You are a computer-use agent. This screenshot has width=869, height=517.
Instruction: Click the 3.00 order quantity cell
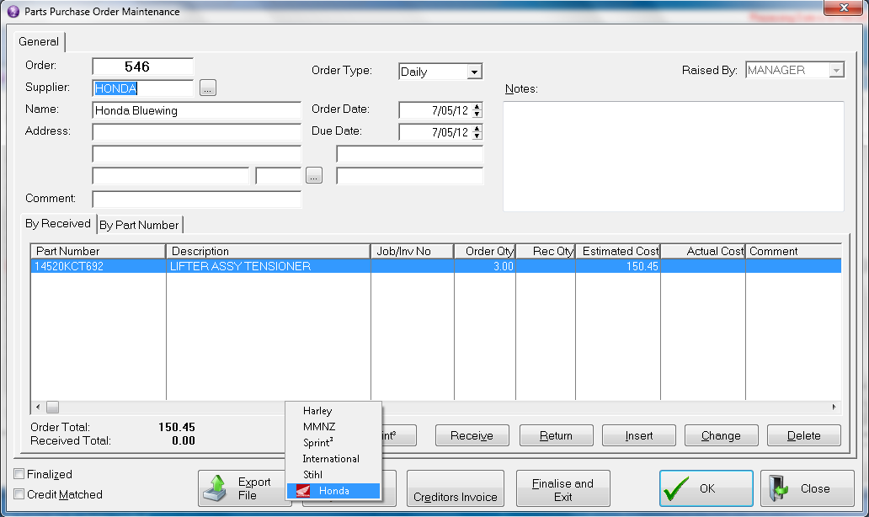[x=485, y=266]
